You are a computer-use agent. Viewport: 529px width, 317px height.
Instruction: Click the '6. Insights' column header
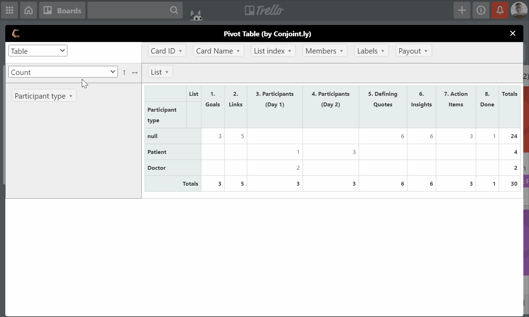(421, 107)
